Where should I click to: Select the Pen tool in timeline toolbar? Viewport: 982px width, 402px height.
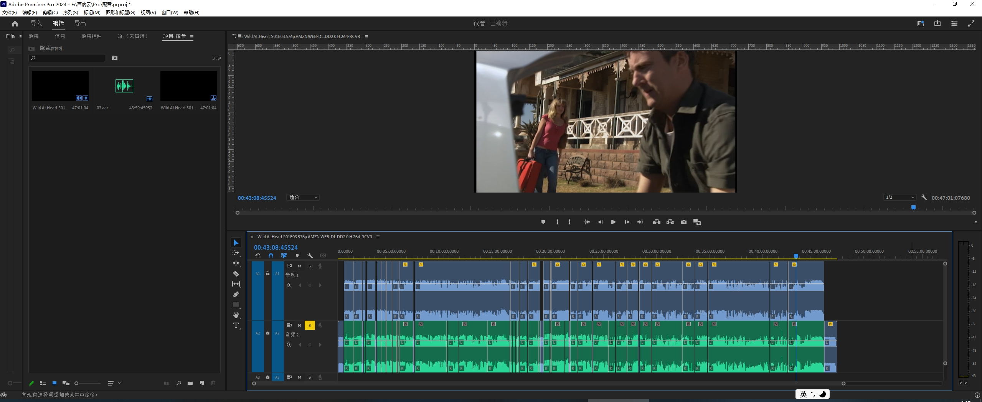[x=236, y=295]
